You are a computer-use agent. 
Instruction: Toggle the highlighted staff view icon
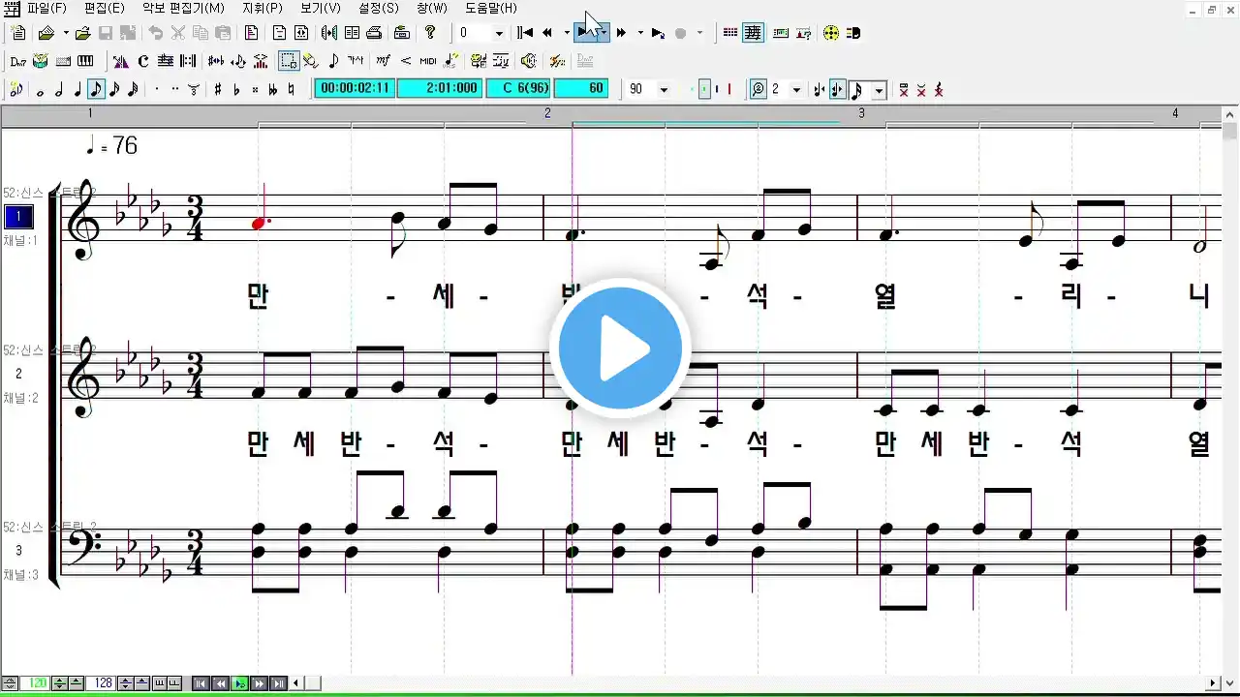tap(753, 33)
